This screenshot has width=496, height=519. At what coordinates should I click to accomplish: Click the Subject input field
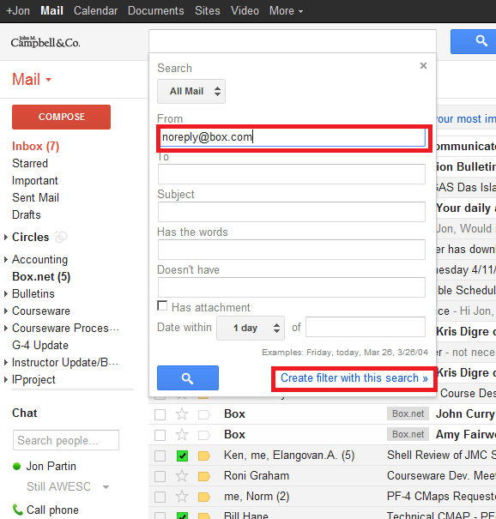pyautogui.click(x=292, y=212)
